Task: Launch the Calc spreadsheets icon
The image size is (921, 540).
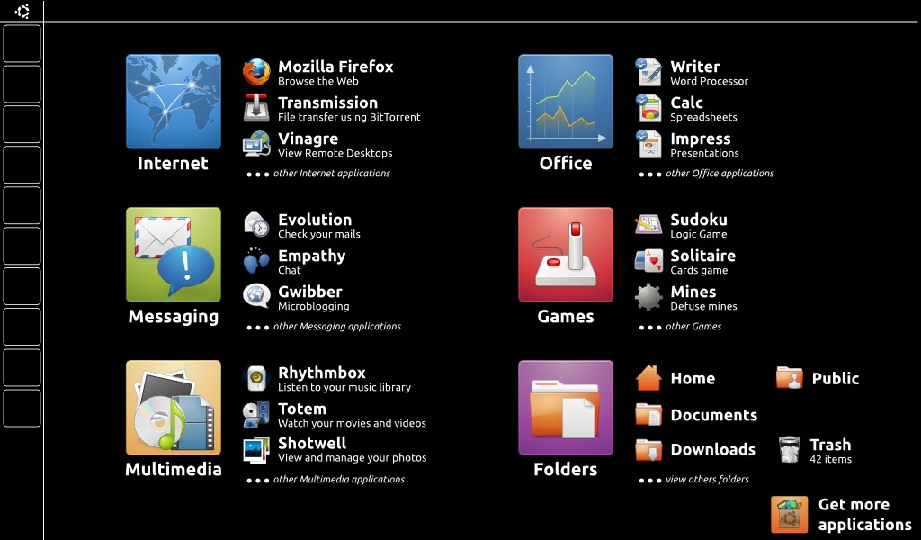Action: 648,108
